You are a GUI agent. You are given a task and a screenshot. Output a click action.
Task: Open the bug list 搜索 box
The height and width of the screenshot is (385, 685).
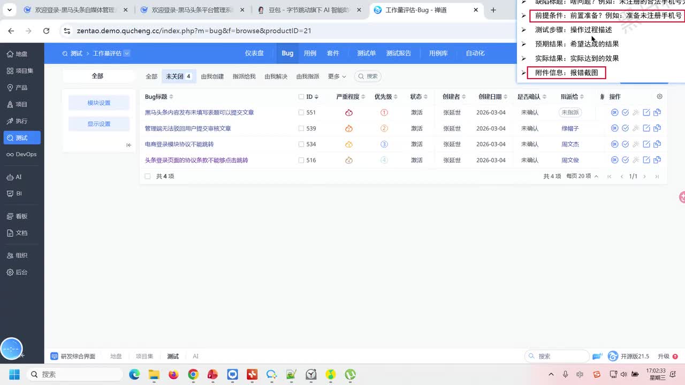pyautogui.click(x=368, y=76)
